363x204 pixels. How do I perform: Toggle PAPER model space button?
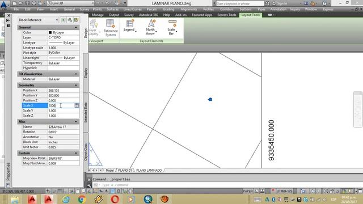click(x=247, y=192)
